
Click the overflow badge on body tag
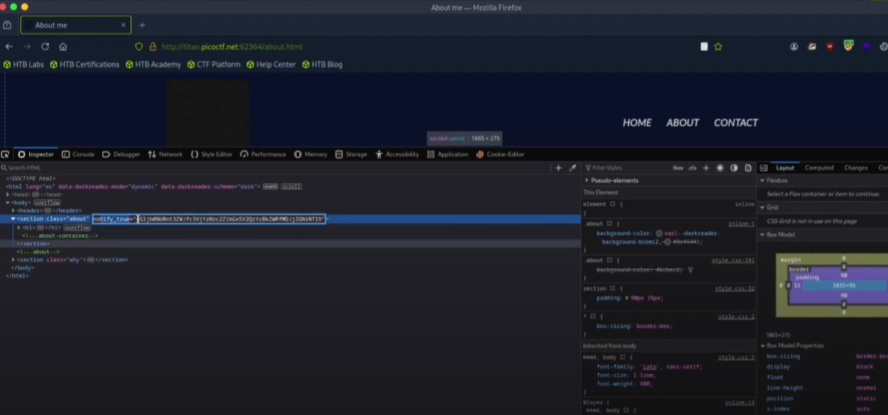[47, 203]
